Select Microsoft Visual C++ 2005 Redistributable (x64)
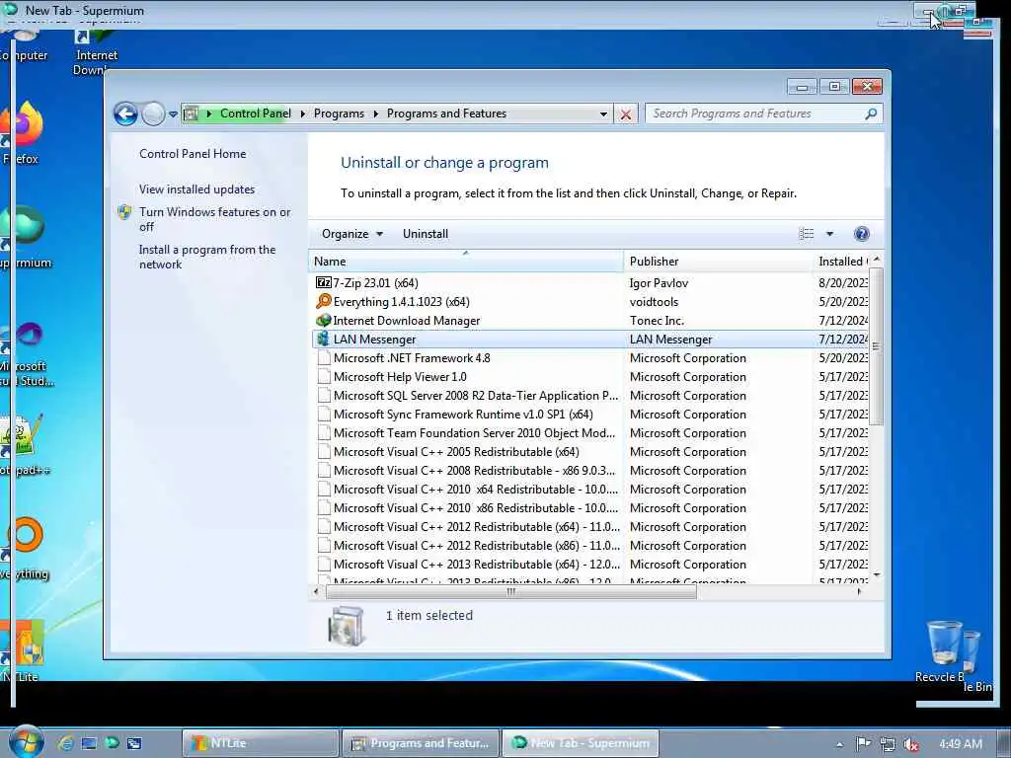This screenshot has height=758, width=1011. [590, 451]
